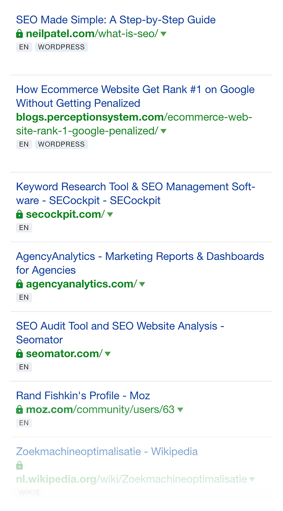Expand the dropdown arrow after neilpatel.com/what-is-seo/
This screenshot has height=511, width=283.
164,34
